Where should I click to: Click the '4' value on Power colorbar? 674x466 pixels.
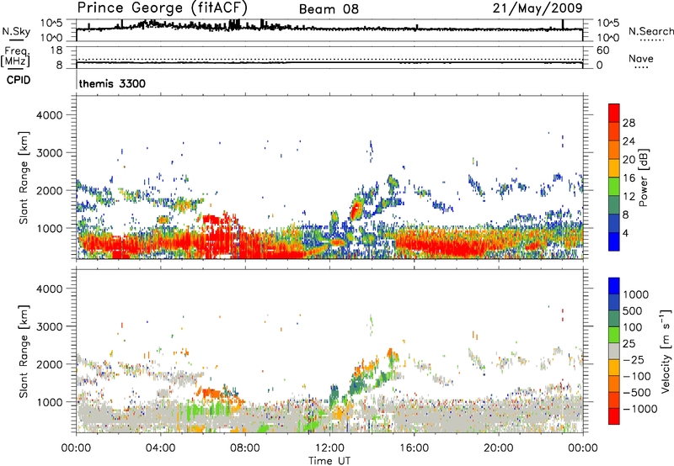[625, 234]
